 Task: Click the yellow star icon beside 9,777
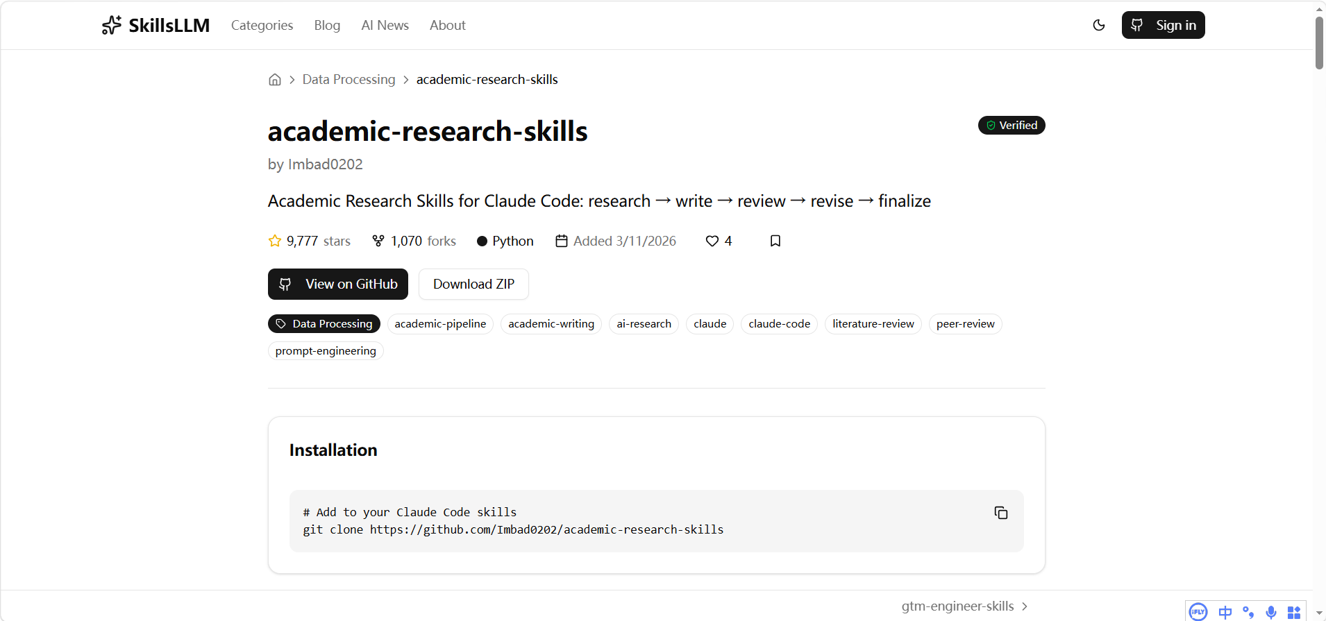click(275, 241)
